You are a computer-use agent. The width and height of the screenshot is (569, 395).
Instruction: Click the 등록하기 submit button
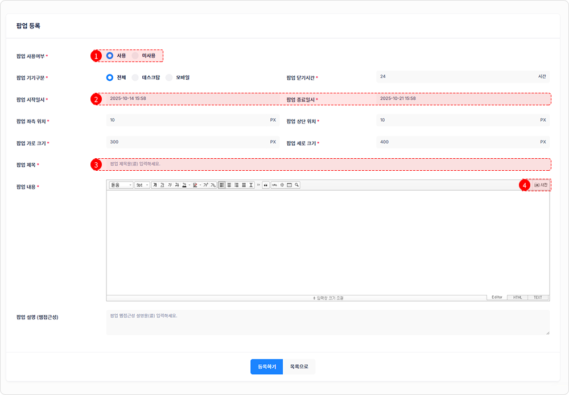pos(267,367)
